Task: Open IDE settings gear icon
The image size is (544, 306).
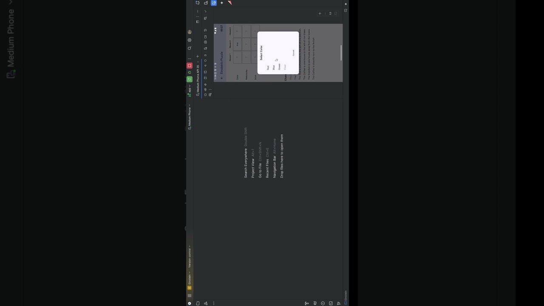Action: coord(190,40)
